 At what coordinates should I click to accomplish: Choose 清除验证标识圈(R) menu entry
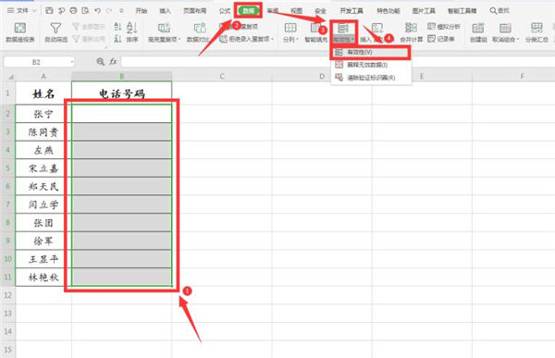tap(371, 78)
